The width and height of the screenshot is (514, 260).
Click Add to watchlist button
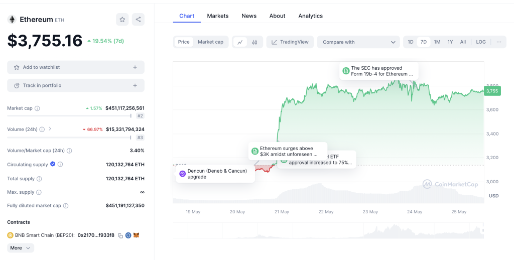tap(76, 67)
